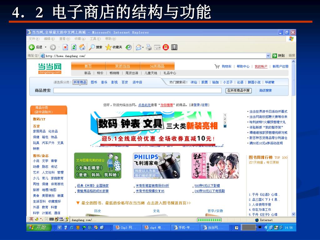
Task: Click the Mail envelope icon
Action: (138, 47)
